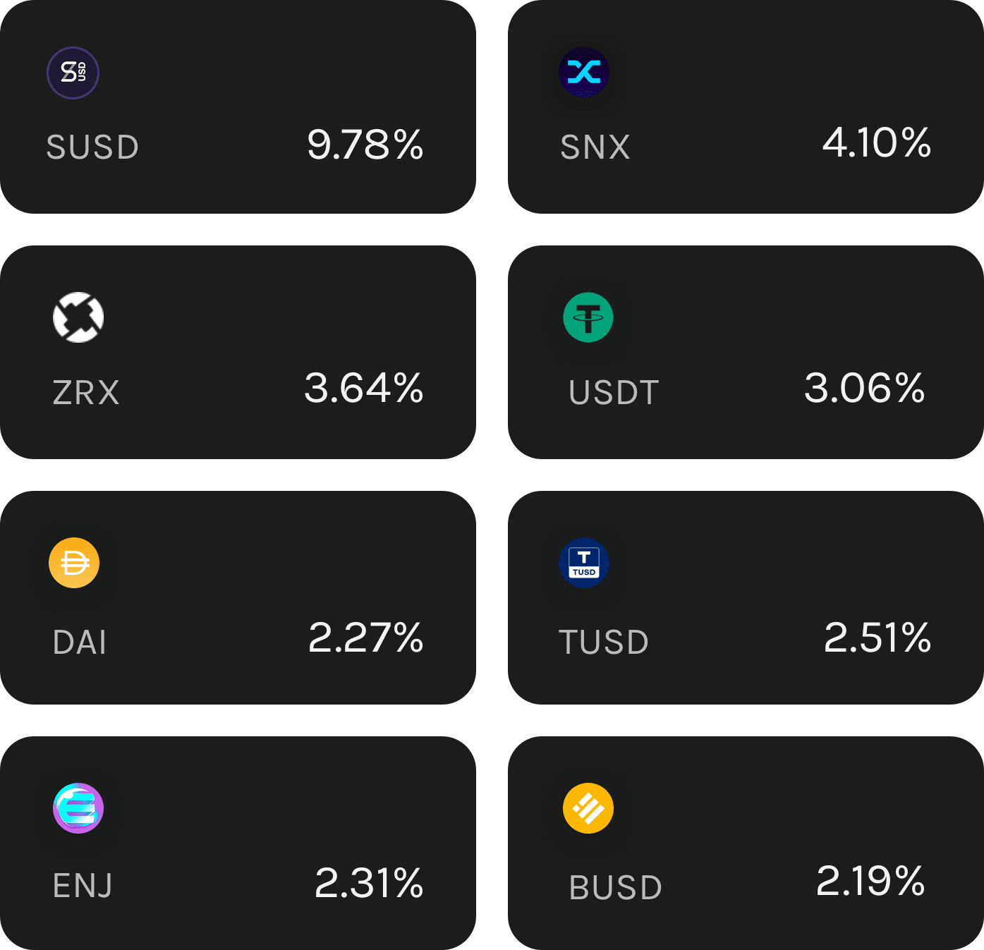This screenshot has width=984, height=950.
Task: Click the 4.10% rate on SNX
Action: coord(877,143)
